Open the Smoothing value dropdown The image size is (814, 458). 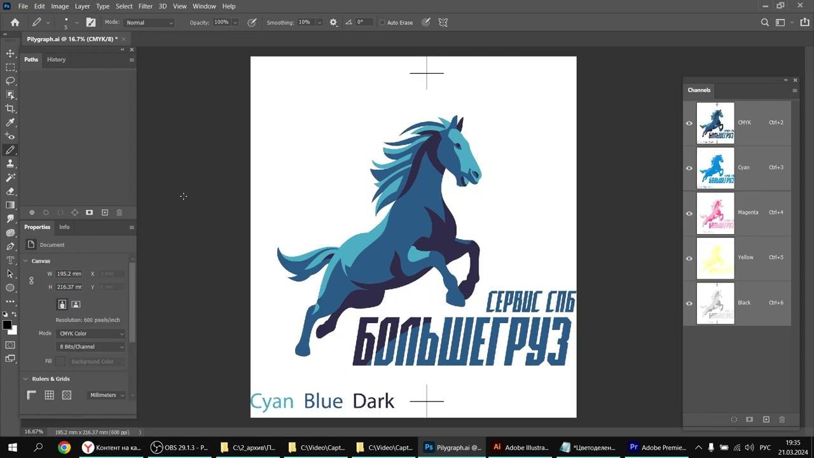(x=319, y=22)
